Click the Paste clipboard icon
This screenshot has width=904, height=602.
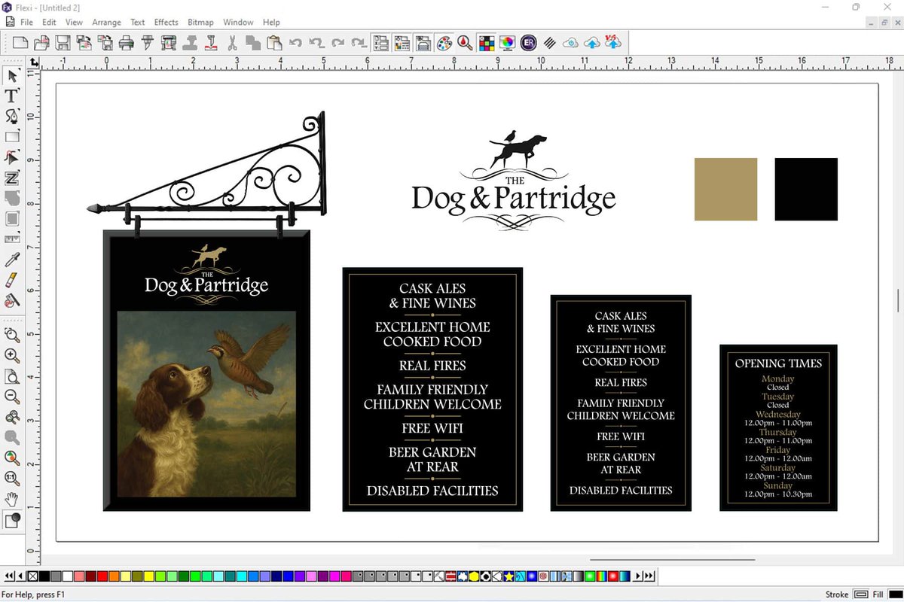[273, 43]
